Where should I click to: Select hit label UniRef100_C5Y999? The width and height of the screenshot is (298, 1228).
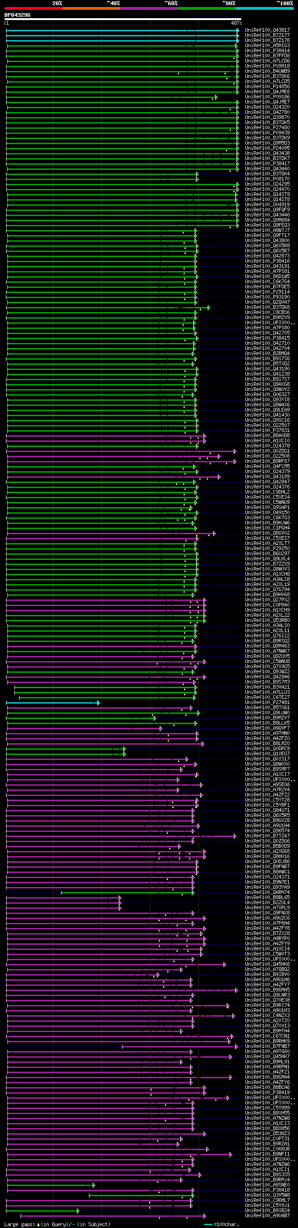coord(268,1108)
